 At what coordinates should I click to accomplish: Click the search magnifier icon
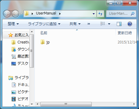pos(132,14)
